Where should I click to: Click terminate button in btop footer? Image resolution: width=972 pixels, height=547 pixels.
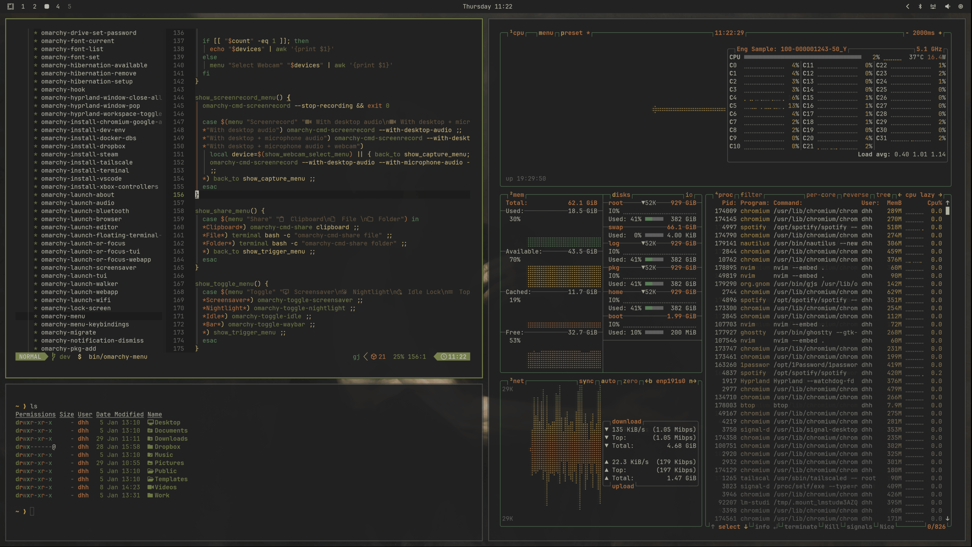800,526
